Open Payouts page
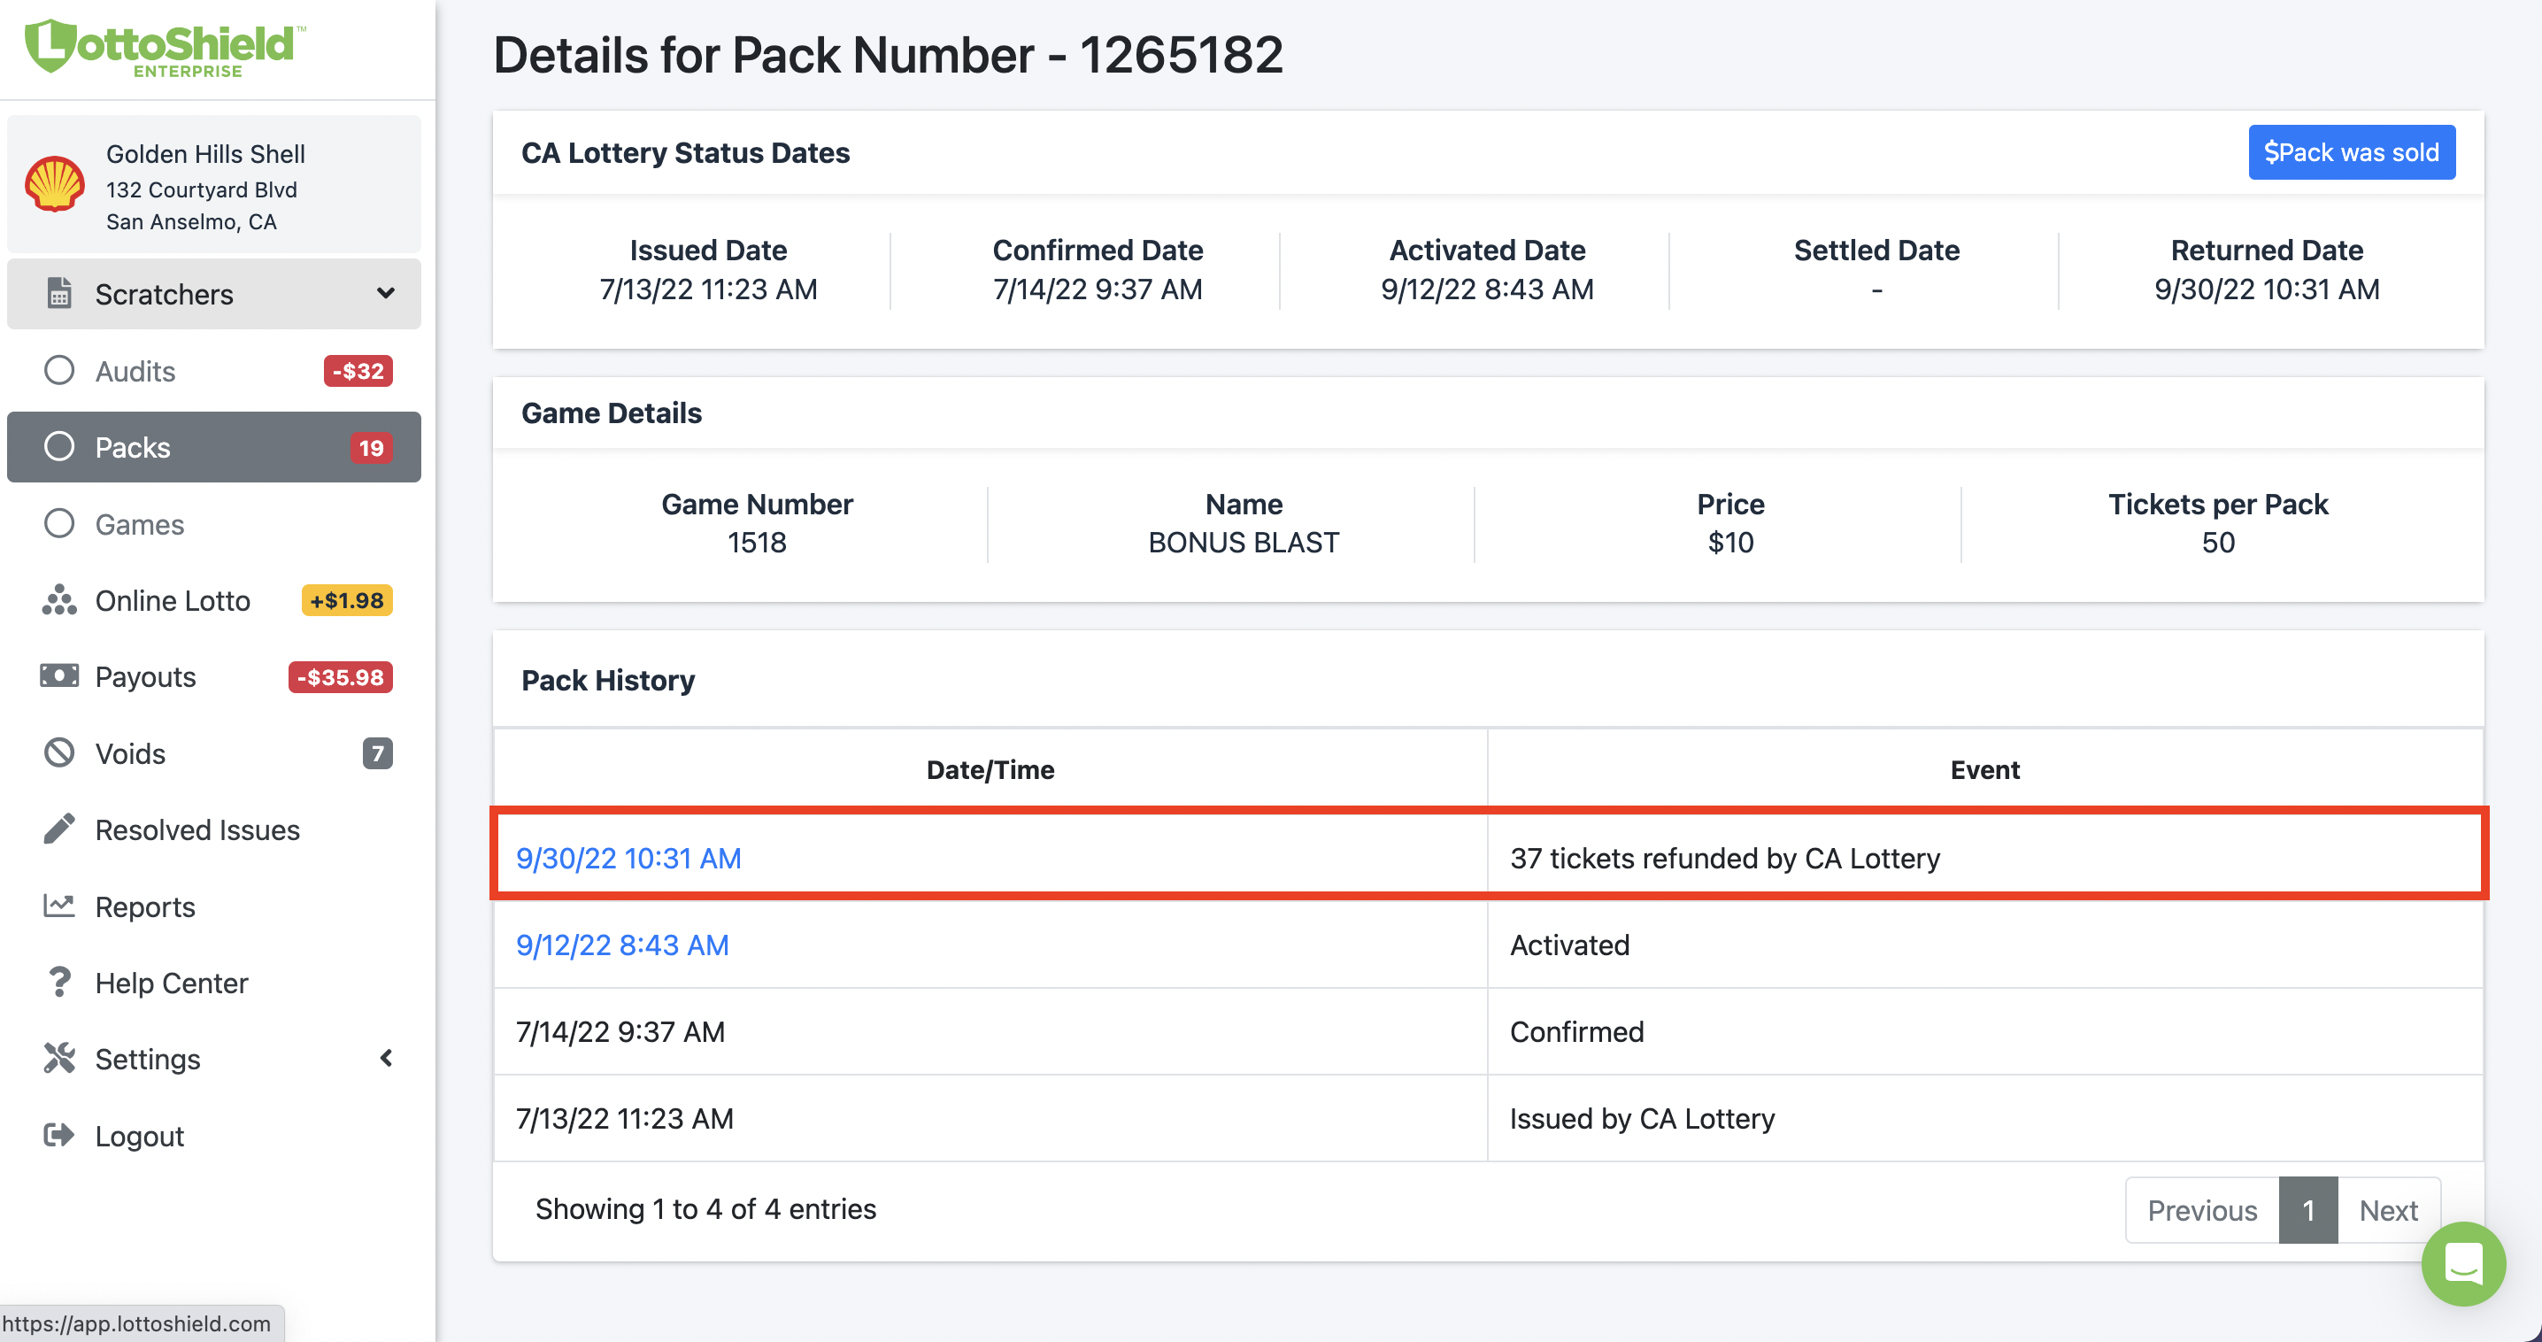The image size is (2542, 1342). (145, 677)
